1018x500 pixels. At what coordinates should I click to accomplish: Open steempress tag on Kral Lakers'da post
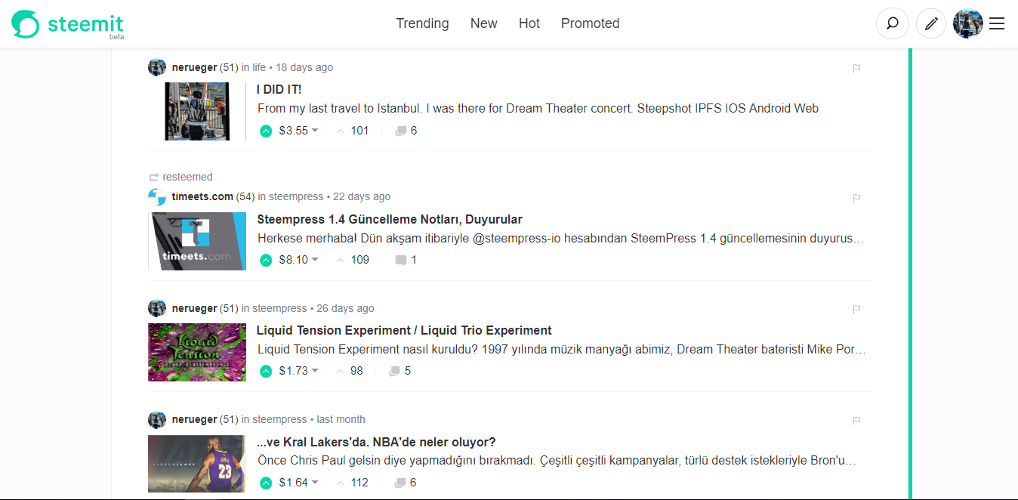tap(279, 419)
